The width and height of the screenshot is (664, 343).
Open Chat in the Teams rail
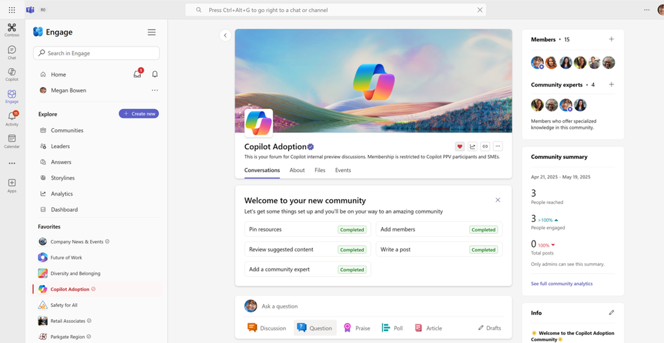point(12,53)
